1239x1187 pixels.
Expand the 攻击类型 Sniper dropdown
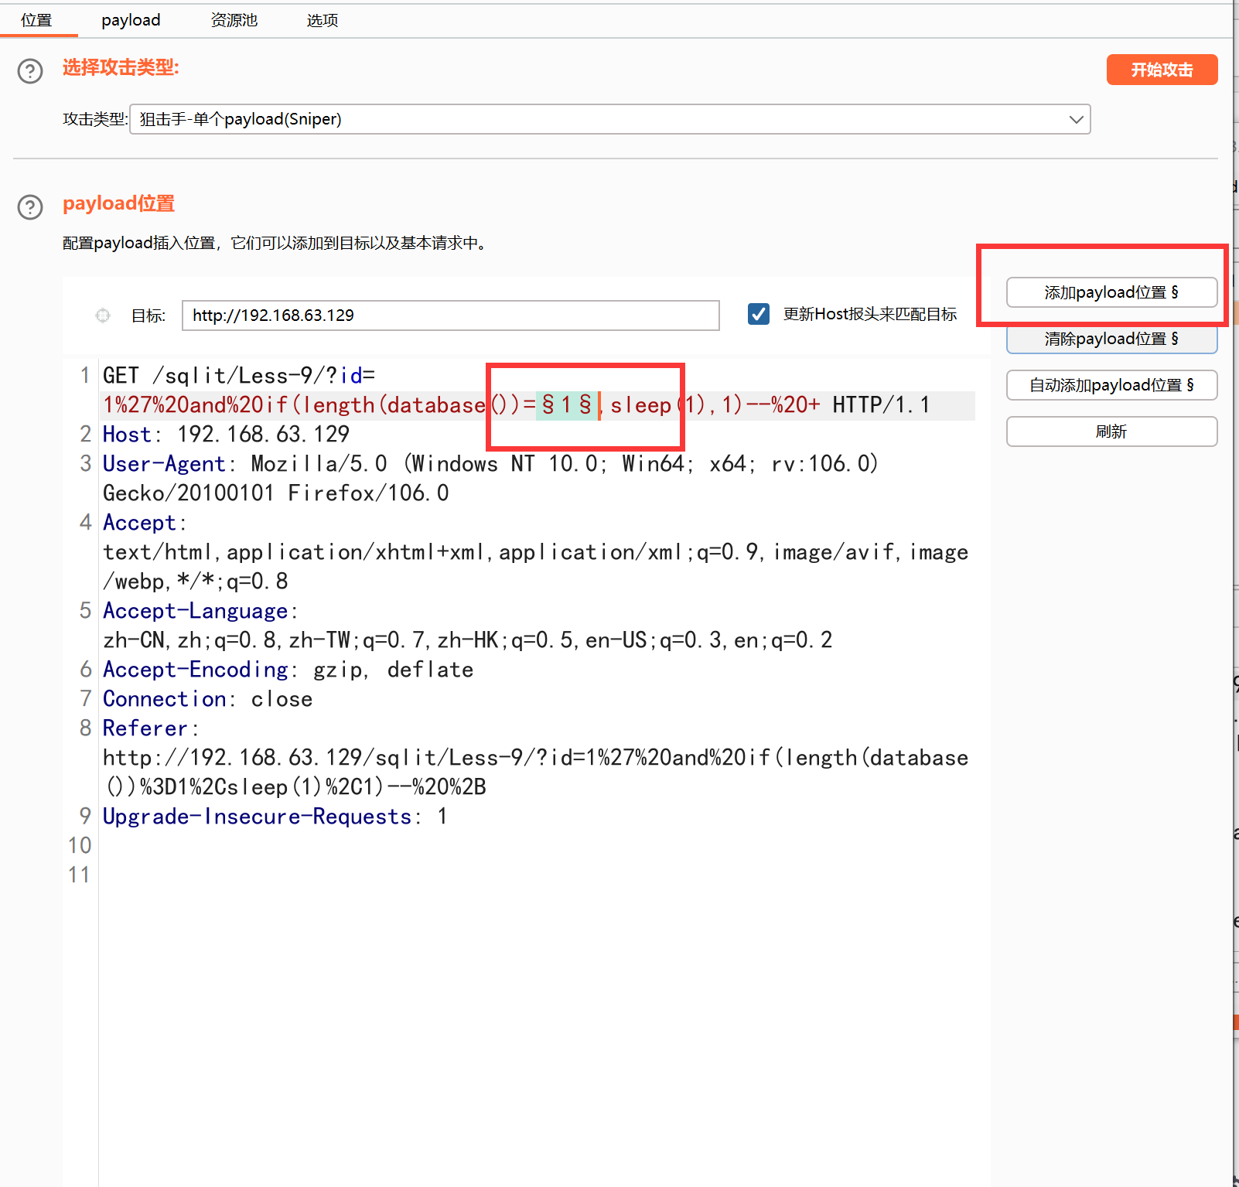[x=610, y=119]
